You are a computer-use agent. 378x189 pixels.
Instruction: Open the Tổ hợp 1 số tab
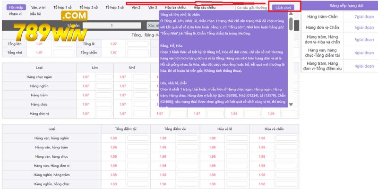click(x=62, y=8)
